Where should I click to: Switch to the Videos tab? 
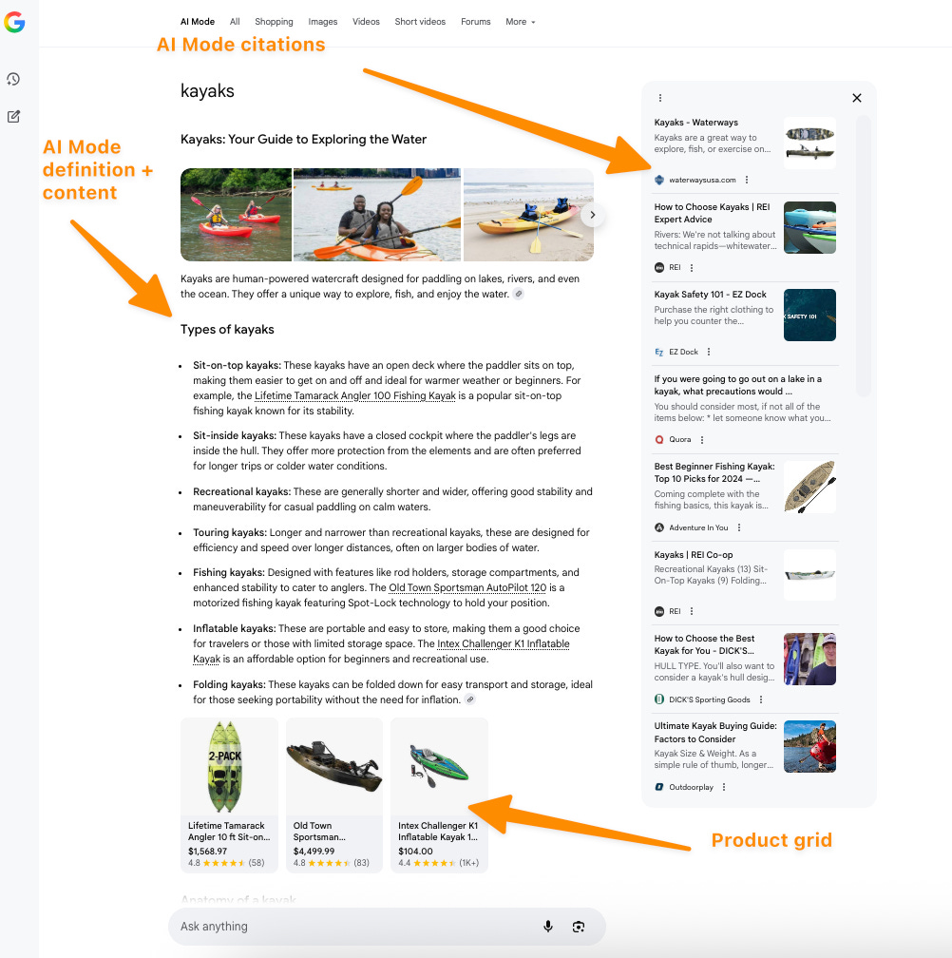(x=366, y=22)
